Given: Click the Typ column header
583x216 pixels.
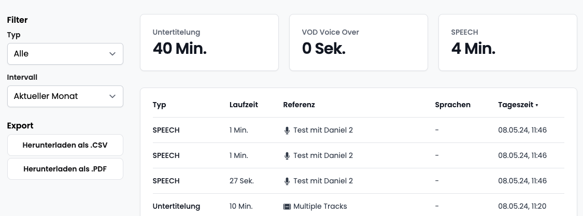Looking at the screenshot, I should click(159, 105).
